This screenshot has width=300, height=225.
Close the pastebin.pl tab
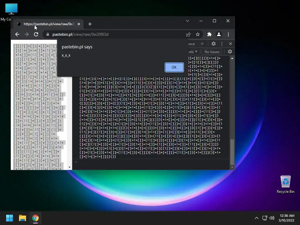click(x=79, y=24)
